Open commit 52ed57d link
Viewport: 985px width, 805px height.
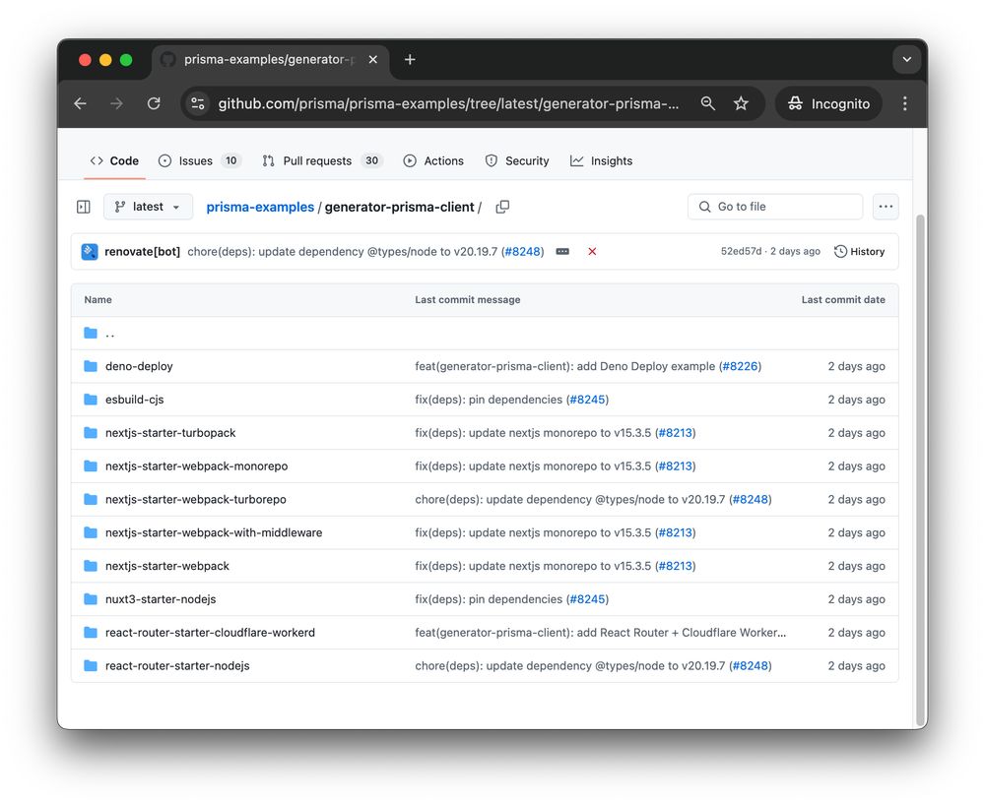[x=741, y=252]
